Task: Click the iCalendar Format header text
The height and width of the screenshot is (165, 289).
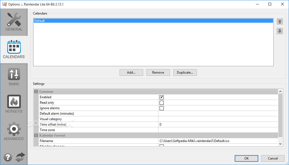Action: (52, 135)
